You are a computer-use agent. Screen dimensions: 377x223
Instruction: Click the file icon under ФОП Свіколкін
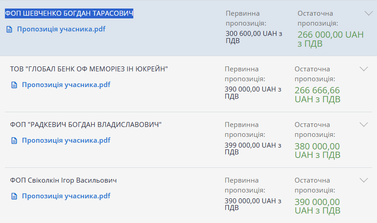[x=14, y=197]
